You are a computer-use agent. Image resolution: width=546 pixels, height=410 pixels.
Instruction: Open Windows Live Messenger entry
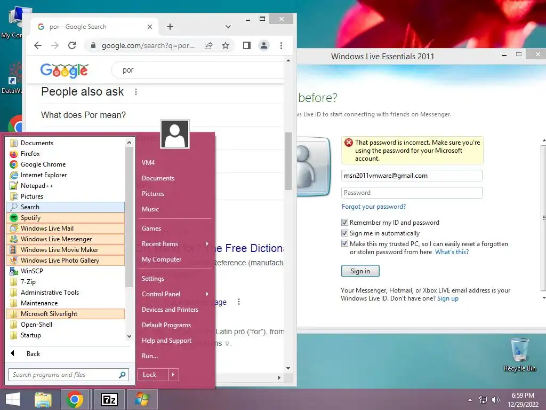coord(65,239)
